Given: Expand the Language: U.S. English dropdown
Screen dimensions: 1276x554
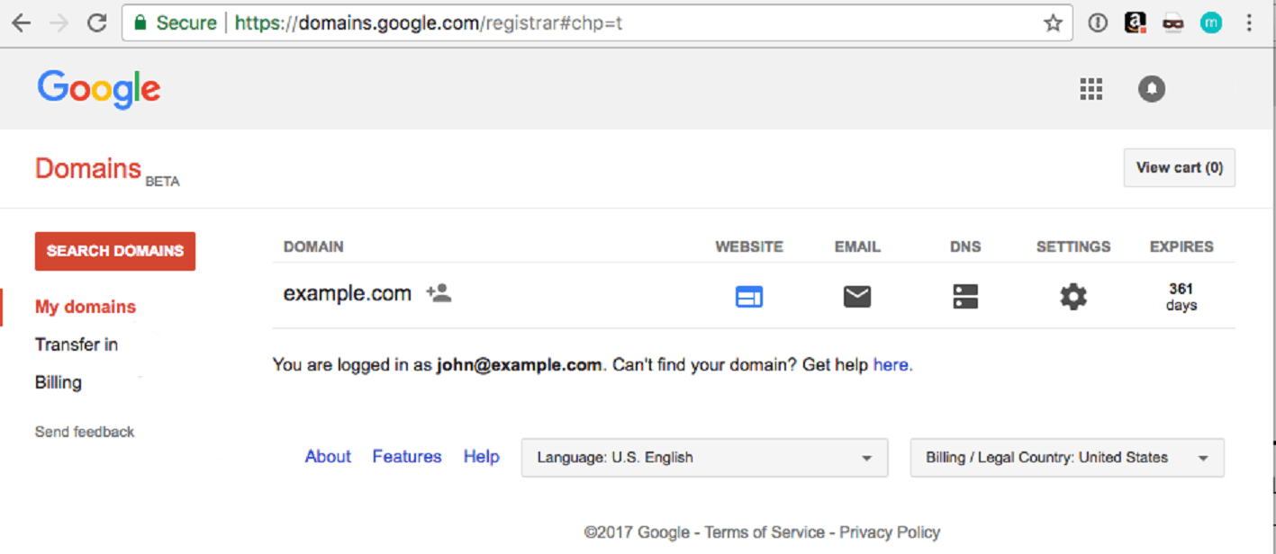Looking at the screenshot, I should point(704,458).
